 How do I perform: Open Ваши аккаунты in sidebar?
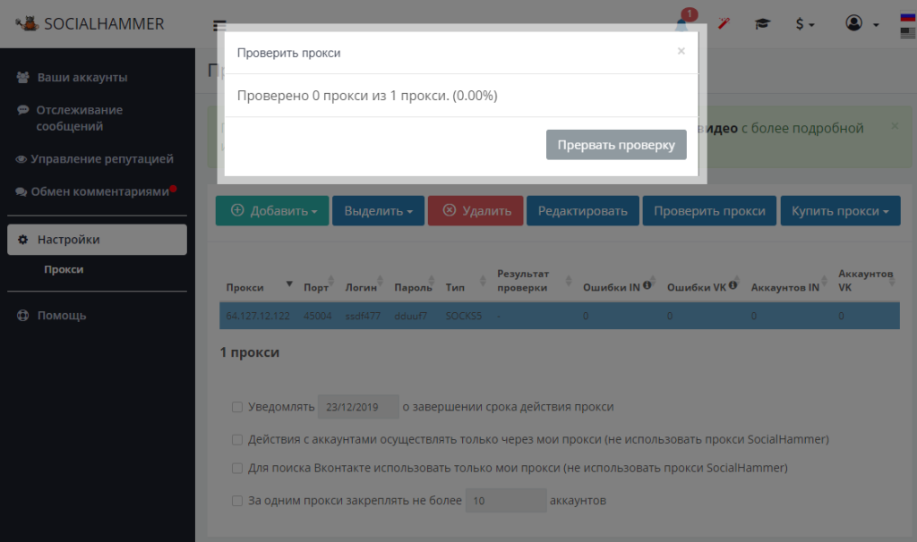pyautogui.click(x=82, y=77)
